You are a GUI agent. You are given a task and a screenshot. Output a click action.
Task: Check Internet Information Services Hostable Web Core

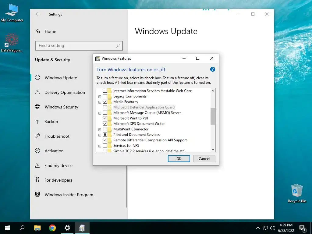click(x=105, y=91)
